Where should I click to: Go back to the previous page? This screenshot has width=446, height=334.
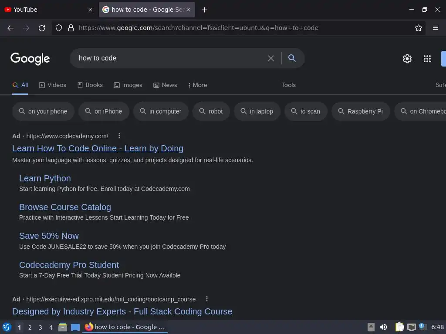(x=10, y=28)
